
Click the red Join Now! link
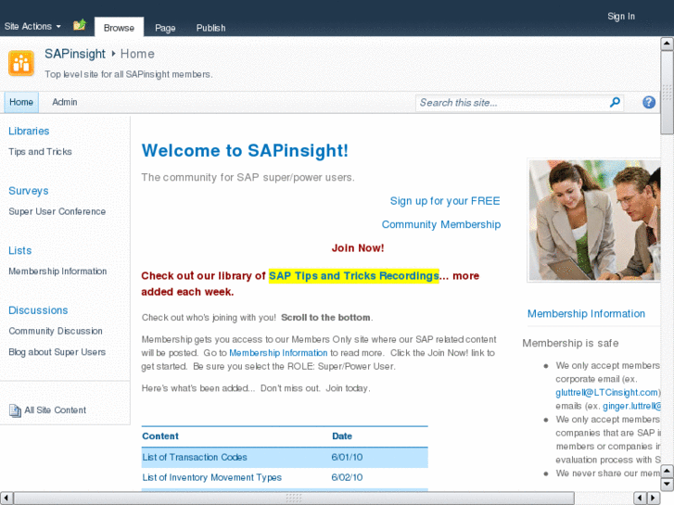358,248
